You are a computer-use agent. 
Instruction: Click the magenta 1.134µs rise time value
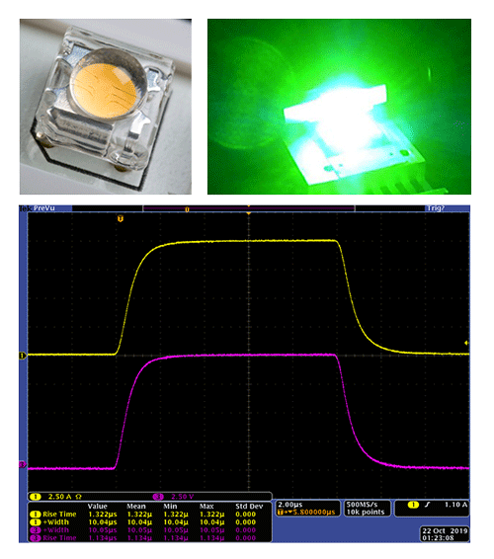pyautogui.click(x=103, y=538)
